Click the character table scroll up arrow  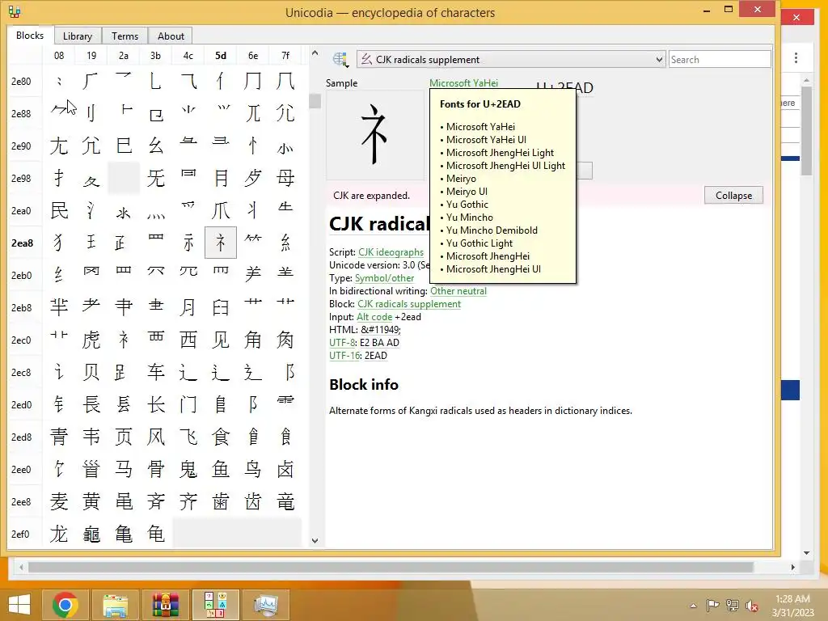point(315,53)
